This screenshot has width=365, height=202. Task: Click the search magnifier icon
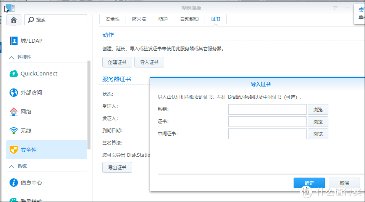[31, 20]
